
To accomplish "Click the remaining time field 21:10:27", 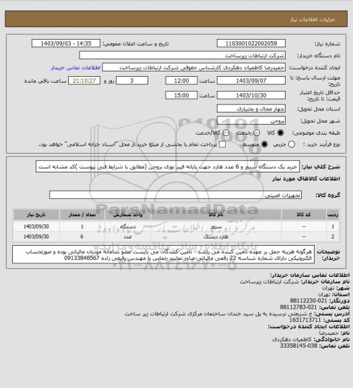I will coord(84,81).
